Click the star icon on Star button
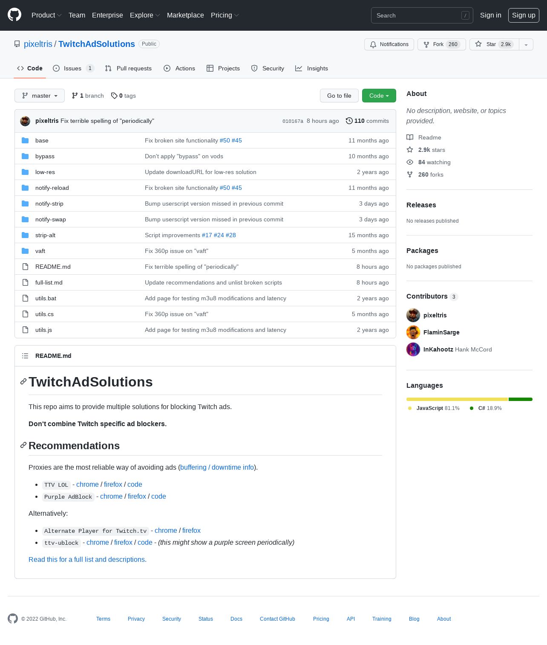This screenshot has height=645, width=547. 478,44
